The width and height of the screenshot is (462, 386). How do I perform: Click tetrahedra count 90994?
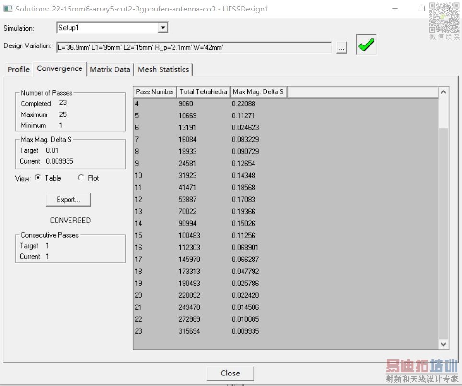pos(187,224)
